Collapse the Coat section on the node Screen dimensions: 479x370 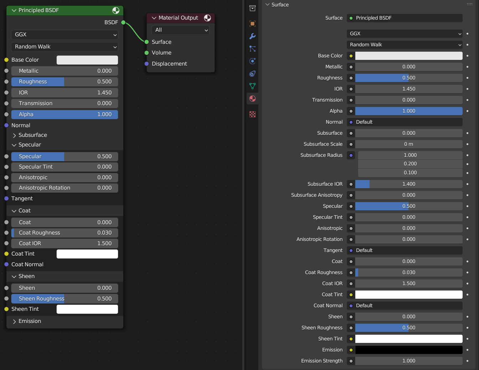coord(14,211)
